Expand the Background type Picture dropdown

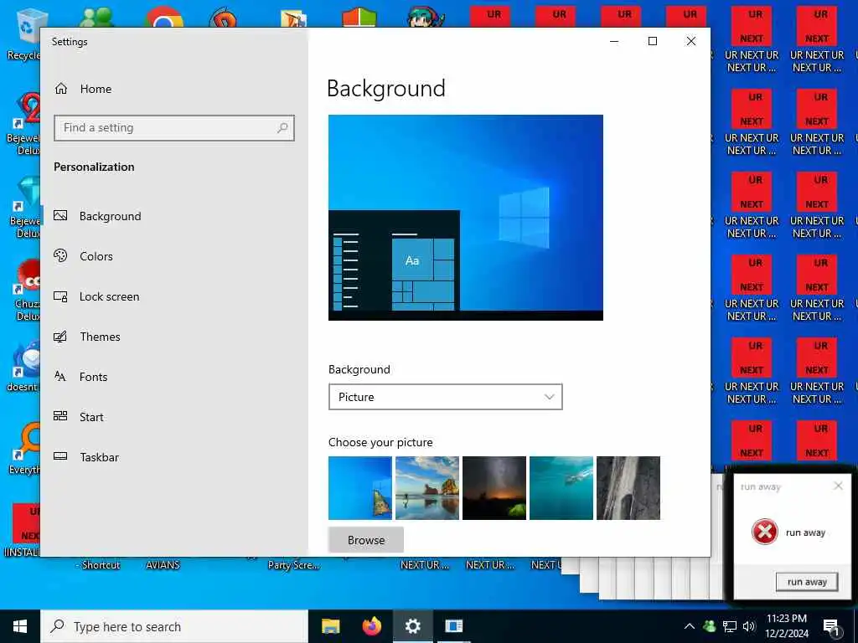pyautogui.click(x=446, y=397)
